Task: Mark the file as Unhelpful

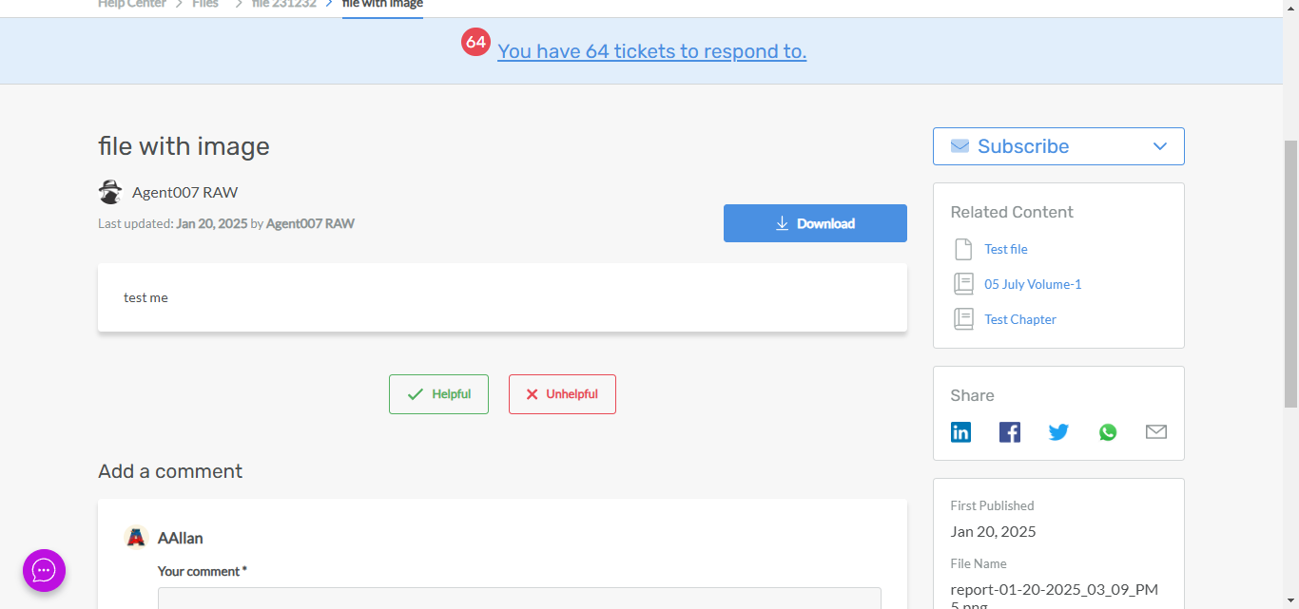Action: [562, 394]
